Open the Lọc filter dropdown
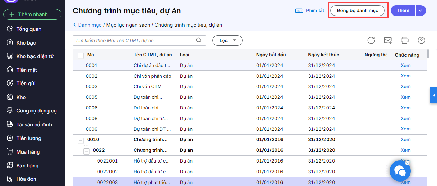The height and width of the screenshot is (186, 437). tap(227, 40)
